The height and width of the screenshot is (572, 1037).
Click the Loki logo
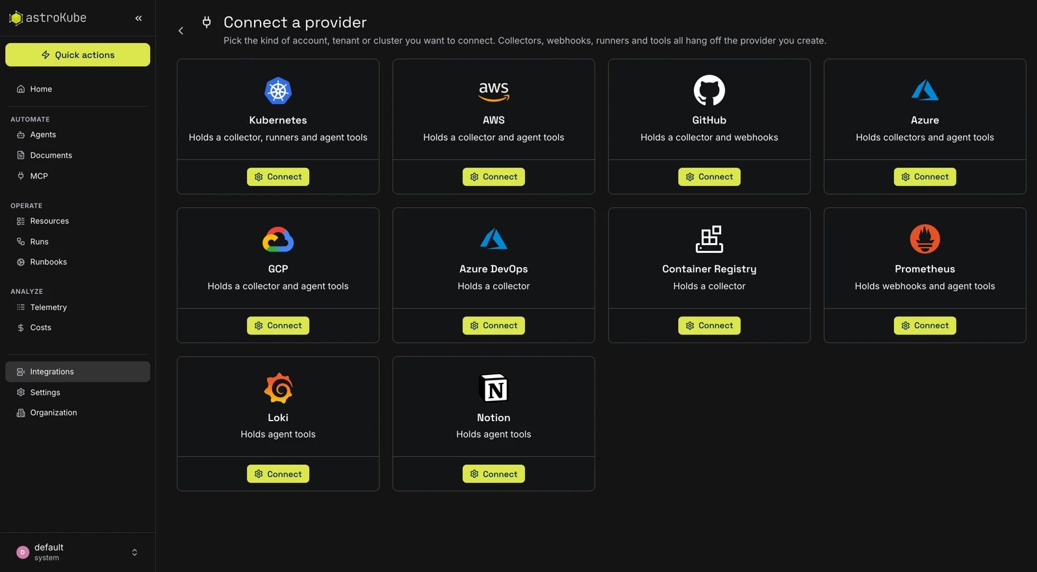[x=278, y=388]
